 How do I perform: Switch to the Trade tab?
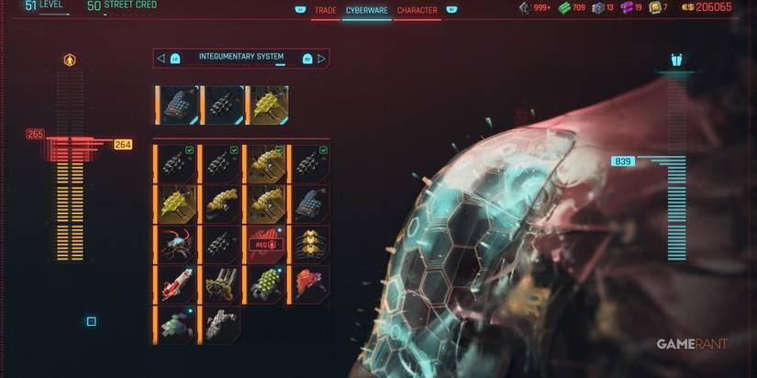coord(326,11)
